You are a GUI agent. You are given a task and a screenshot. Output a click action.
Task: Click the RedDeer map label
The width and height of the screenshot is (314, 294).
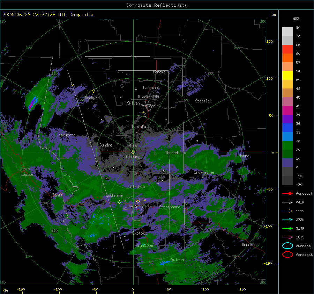(x=148, y=106)
